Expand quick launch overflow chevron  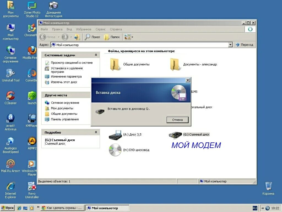(x=38, y=207)
